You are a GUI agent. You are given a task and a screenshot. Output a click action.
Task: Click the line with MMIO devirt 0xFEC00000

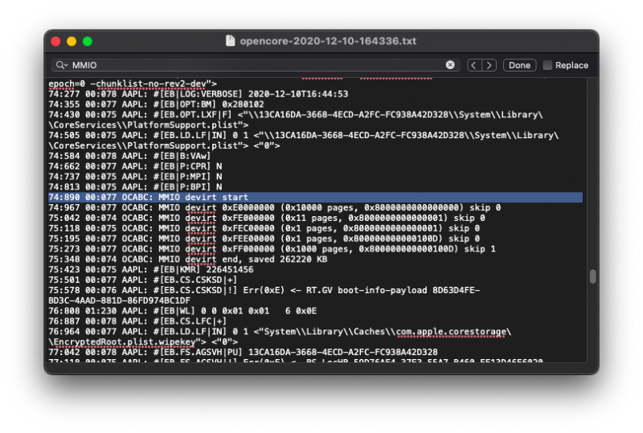pos(264,228)
